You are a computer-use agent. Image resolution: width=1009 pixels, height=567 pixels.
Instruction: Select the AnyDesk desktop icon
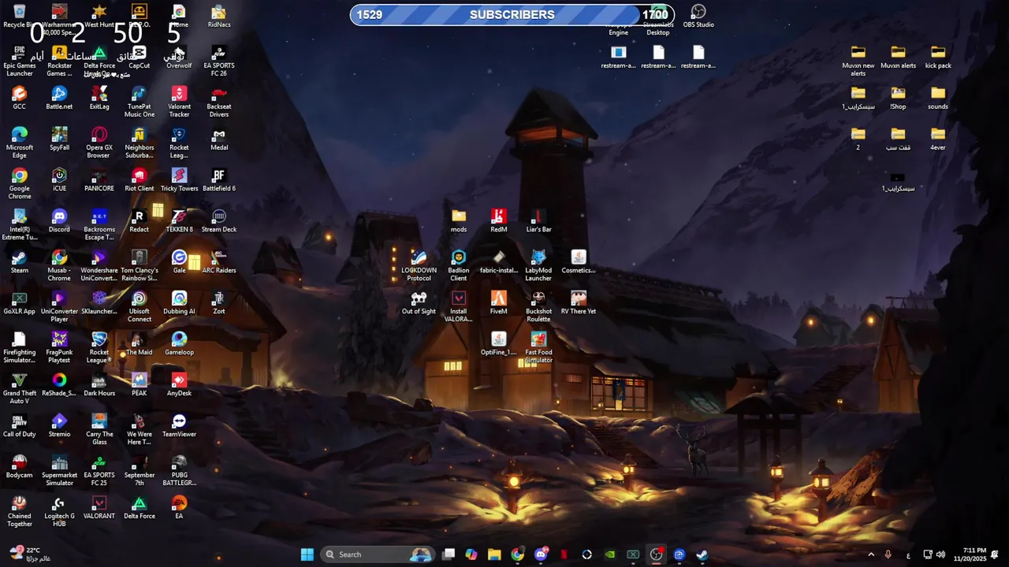179,385
